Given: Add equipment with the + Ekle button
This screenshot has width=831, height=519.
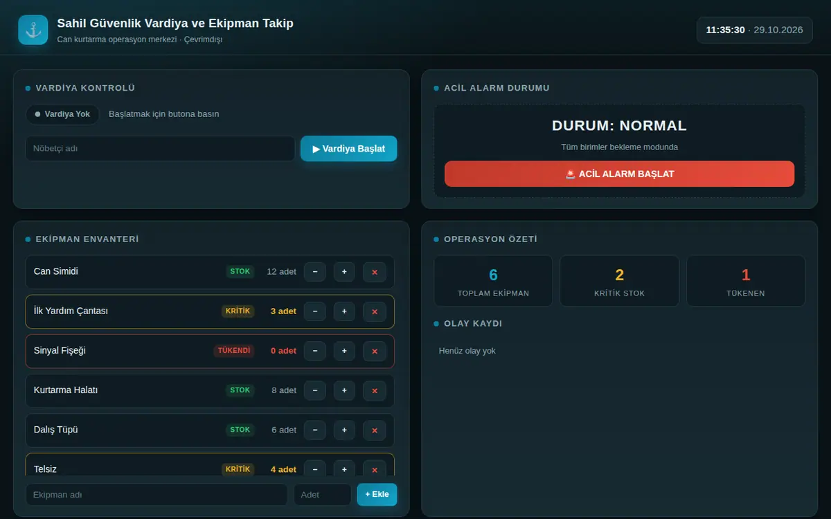Looking at the screenshot, I should (x=377, y=494).
